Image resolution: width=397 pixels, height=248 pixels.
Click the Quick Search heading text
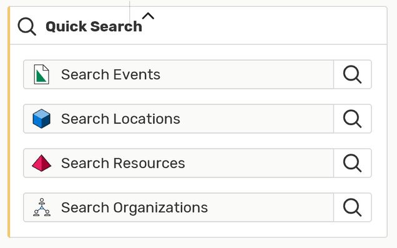[94, 26]
